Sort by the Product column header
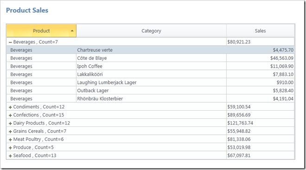 point(41,31)
